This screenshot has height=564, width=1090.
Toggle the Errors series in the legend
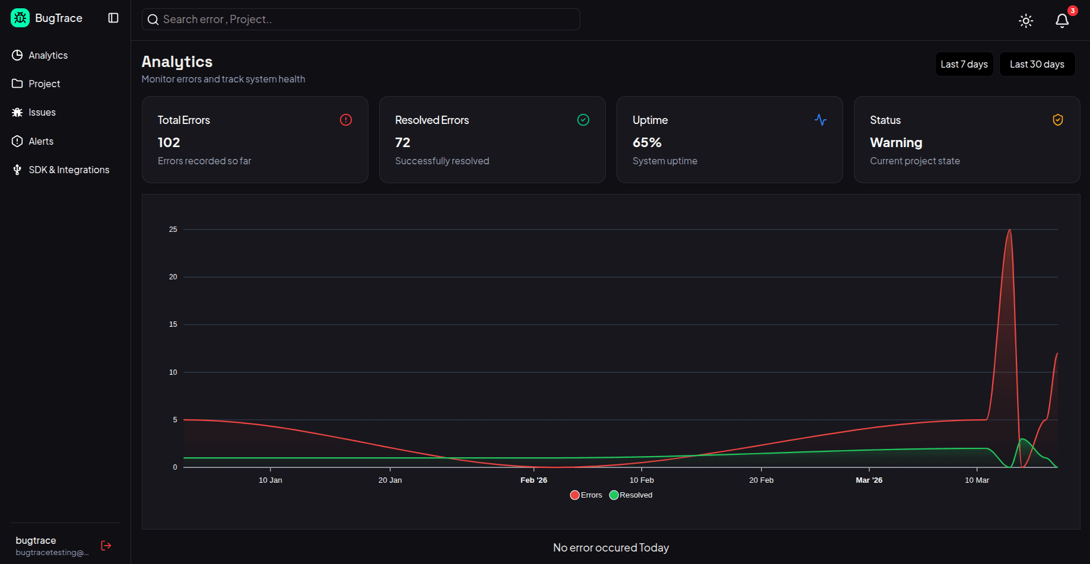(586, 495)
